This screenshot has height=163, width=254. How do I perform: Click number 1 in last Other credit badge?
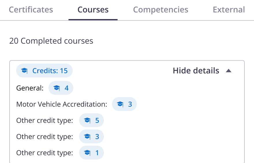(x=97, y=153)
